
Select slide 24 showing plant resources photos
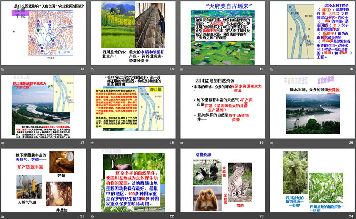pyautogui.click(x=312, y=180)
